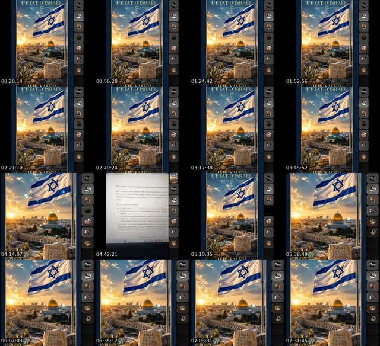Open the frame stamped 00:56:28
380x346 pixels.
click(x=142, y=43)
